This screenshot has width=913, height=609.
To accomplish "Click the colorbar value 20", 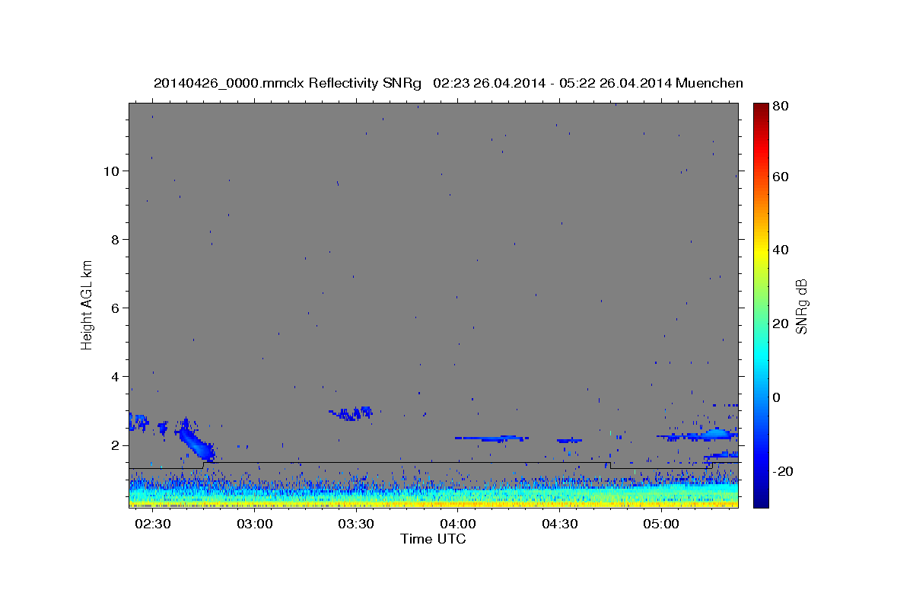I will click(x=780, y=324).
